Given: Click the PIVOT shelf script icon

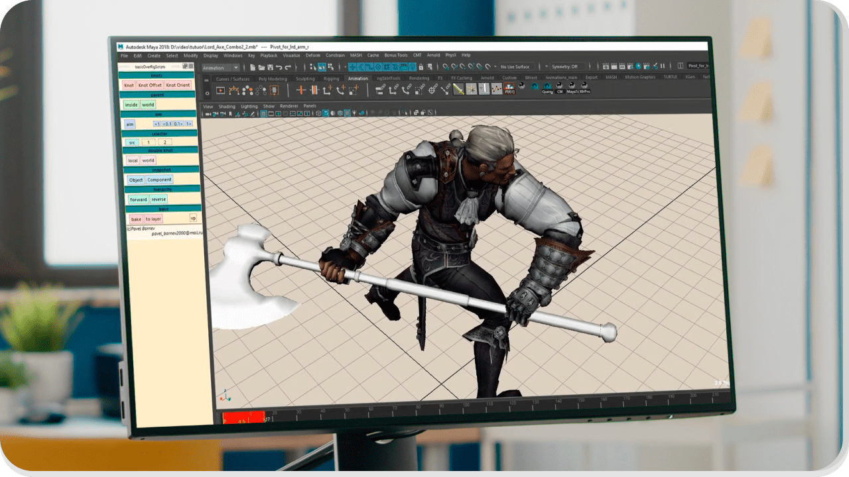Looking at the screenshot, I should [509, 89].
